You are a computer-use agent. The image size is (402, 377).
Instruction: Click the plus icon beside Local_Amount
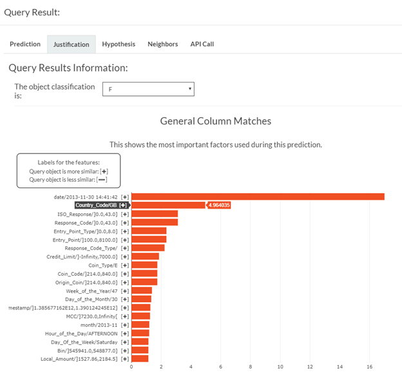(125, 359)
